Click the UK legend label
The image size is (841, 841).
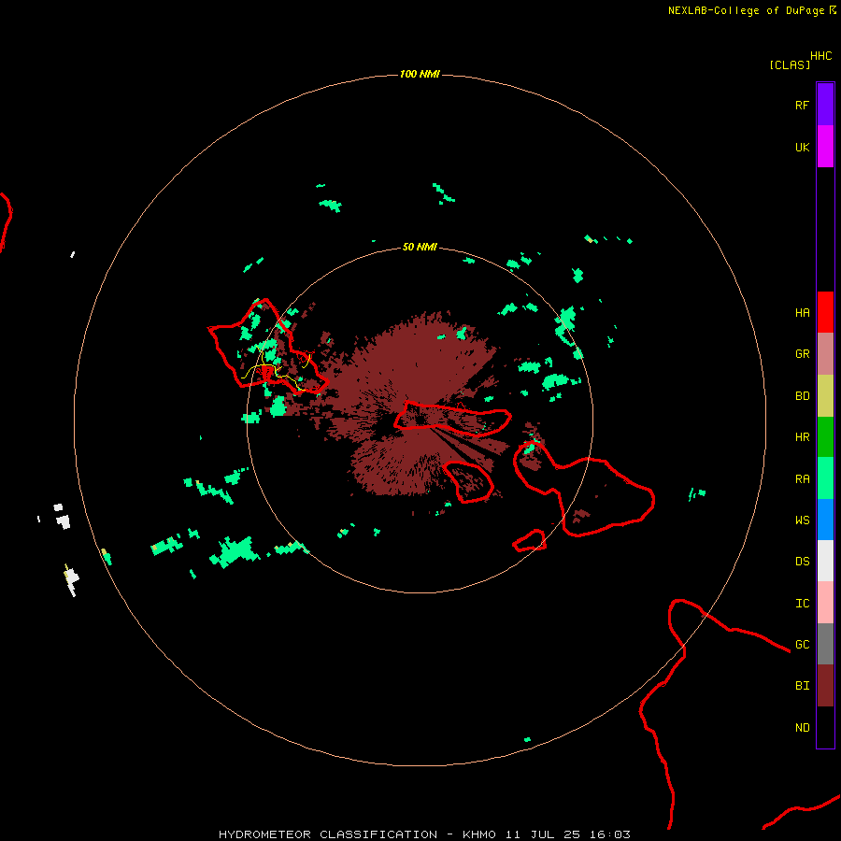[802, 148]
